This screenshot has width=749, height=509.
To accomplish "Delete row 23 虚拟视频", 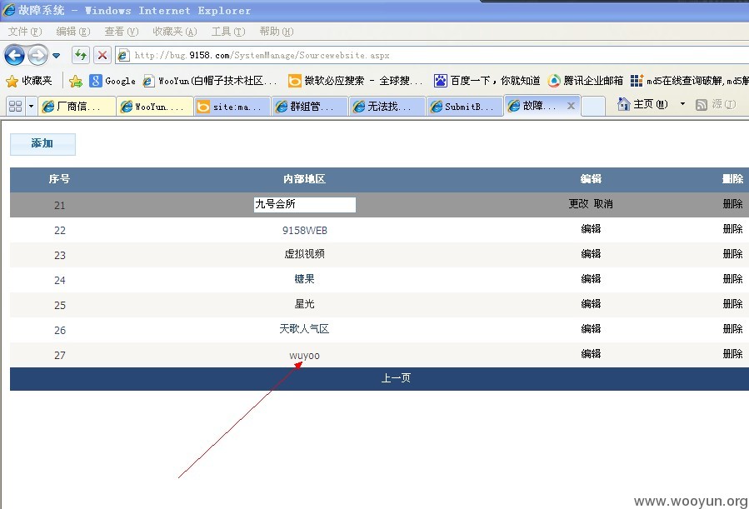I will [733, 253].
